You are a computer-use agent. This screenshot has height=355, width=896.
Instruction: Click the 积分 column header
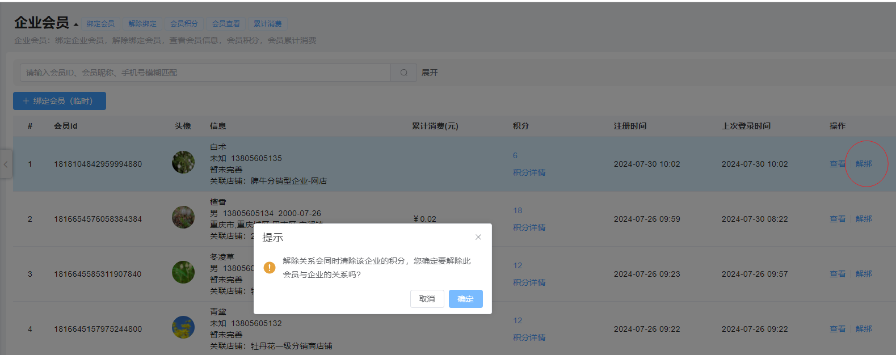521,126
